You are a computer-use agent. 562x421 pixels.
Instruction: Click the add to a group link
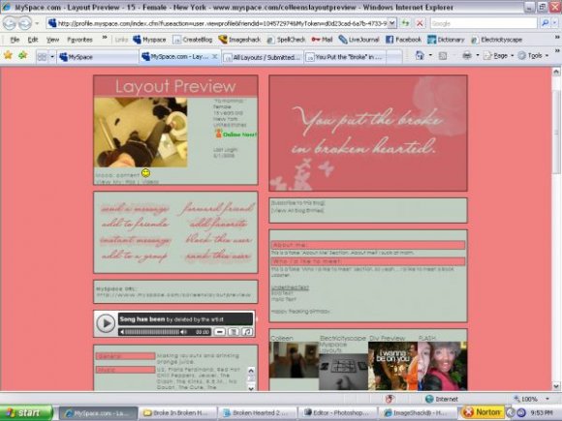[134, 256]
